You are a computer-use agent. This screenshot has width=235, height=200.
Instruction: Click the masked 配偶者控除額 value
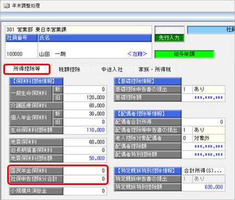point(203,146)
